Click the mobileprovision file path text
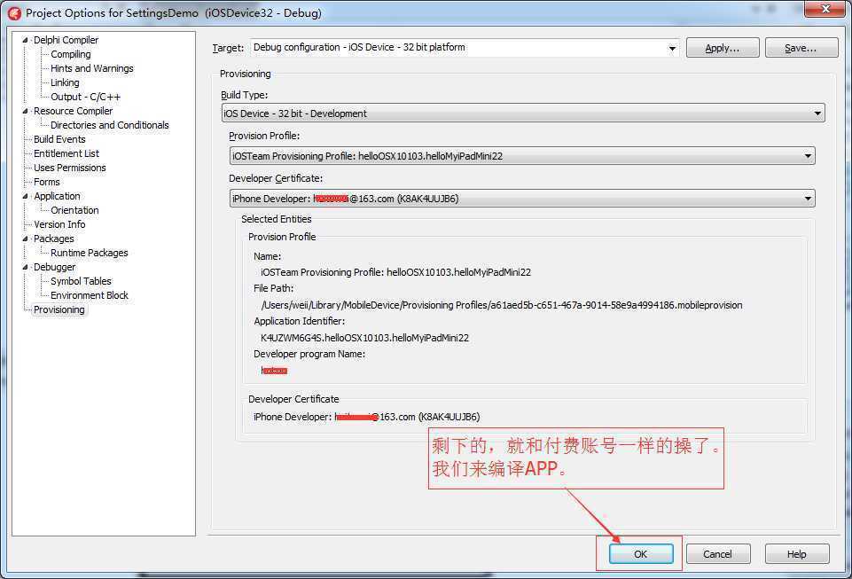The image size is (852, 579). coord(502,305)
